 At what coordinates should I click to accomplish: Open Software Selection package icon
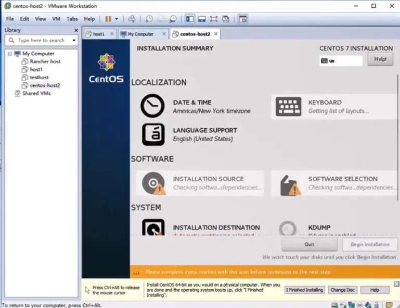[290, 186]
